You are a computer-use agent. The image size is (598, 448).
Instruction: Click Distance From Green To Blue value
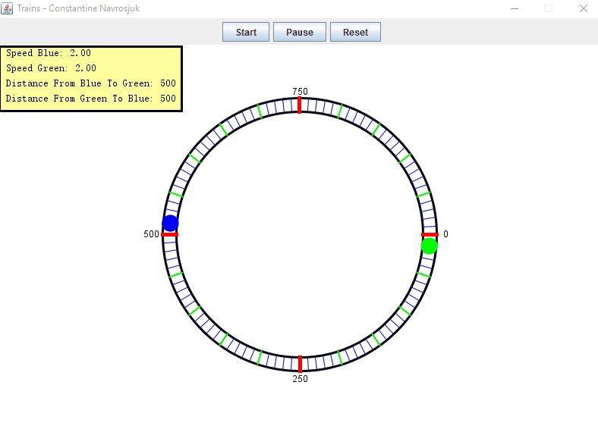pos(168,99)
